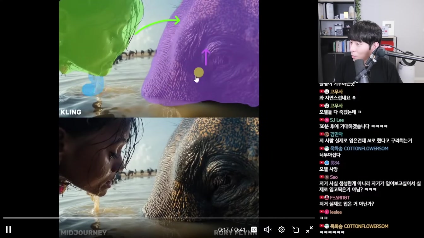Click avatar beside 고무사 '와 자연스럽네요' message

[x=327, y=92]
